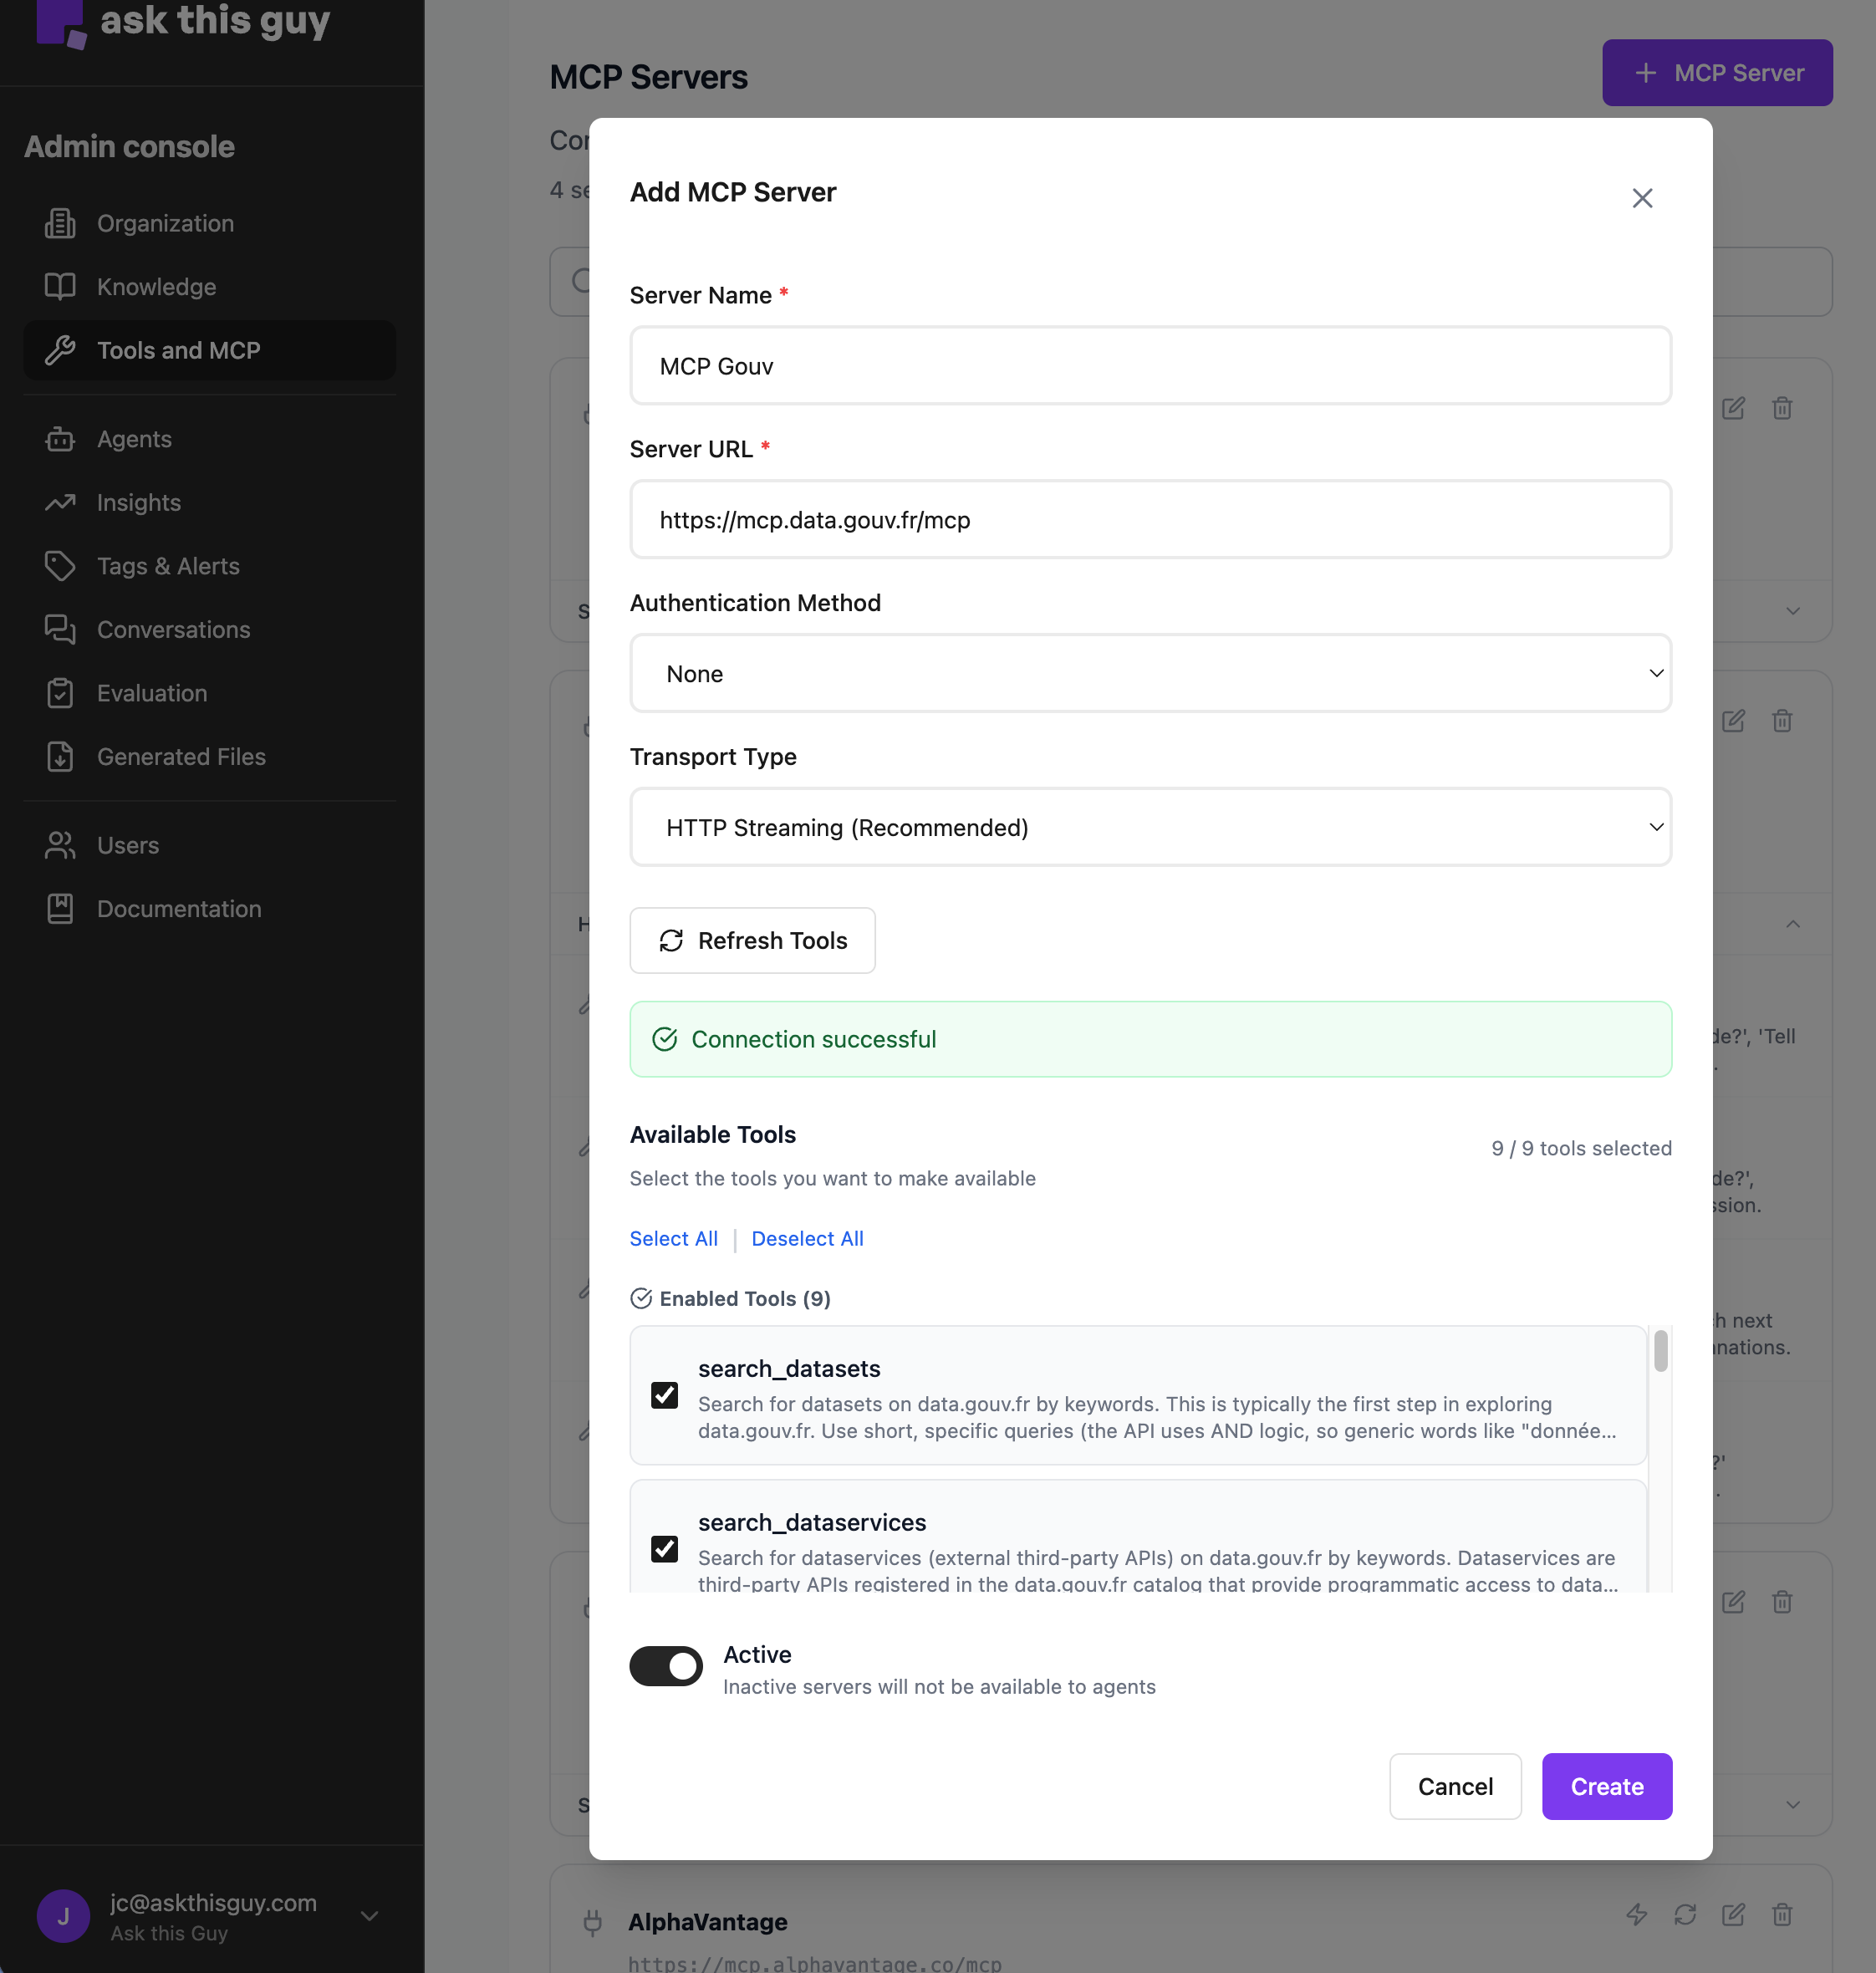Go to Users in the sidebar
1876x1973 pixels.
pyautogui.click(x=128, y=846)
